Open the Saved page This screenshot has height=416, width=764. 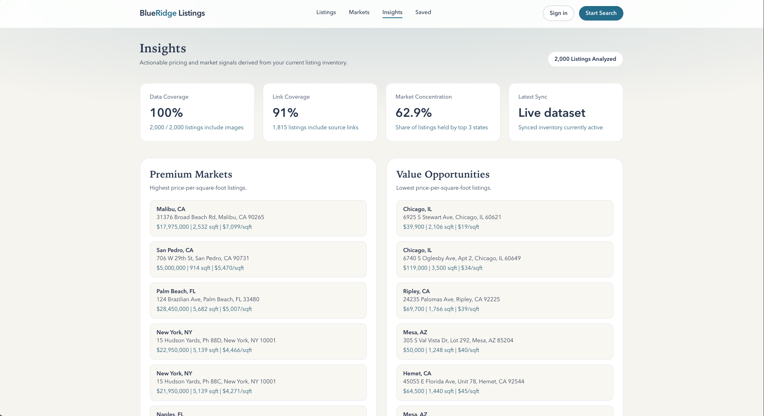coord(423,12)
